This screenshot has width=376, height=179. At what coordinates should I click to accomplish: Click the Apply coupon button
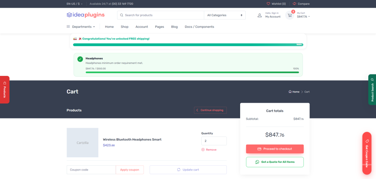click(x=130, y=170)
